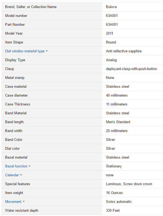Click the Movement link text
The height and width of the screenshot is (216, 163).
tap(13, 202)
